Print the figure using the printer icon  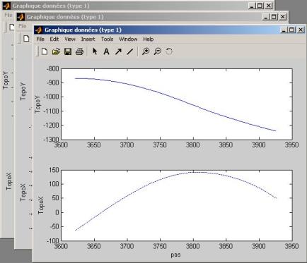point(79,51)
